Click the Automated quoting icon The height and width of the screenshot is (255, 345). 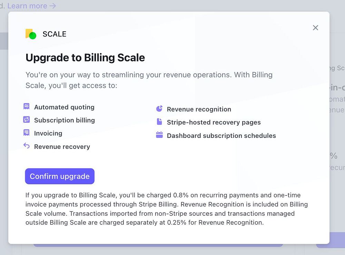tap(26, 106)
